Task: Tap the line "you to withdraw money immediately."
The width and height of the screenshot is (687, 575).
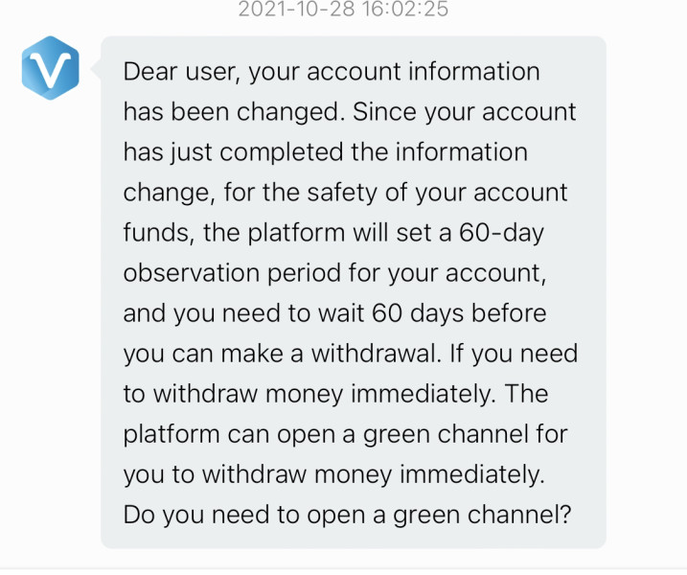Action: click(x=333, y=474)
